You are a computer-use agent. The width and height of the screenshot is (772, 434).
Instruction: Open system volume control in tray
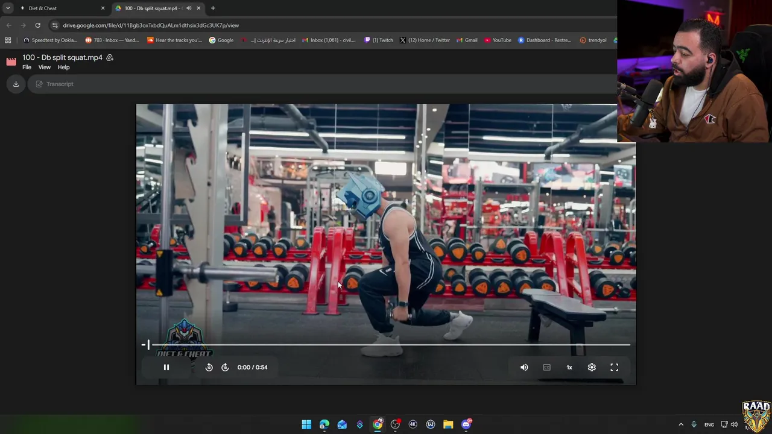click(734, 424)
